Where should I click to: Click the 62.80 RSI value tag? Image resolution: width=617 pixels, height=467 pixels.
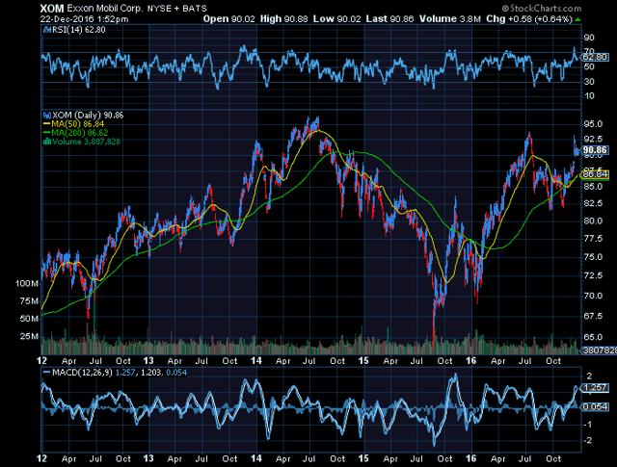point(595,57)
